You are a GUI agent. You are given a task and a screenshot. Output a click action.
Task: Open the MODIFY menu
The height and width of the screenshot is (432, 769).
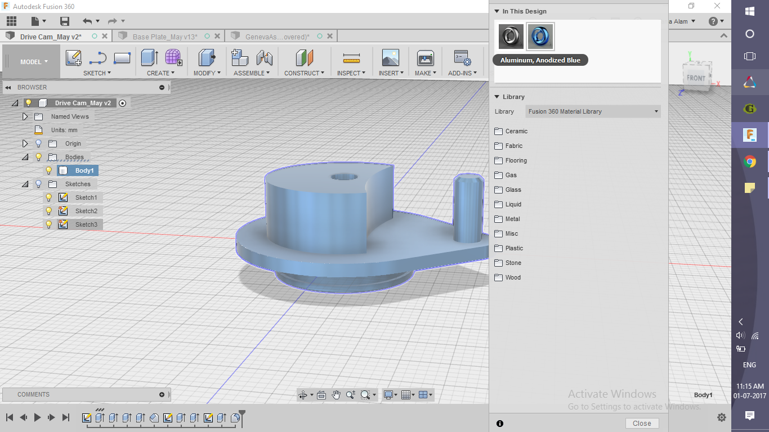click(207, 73)
